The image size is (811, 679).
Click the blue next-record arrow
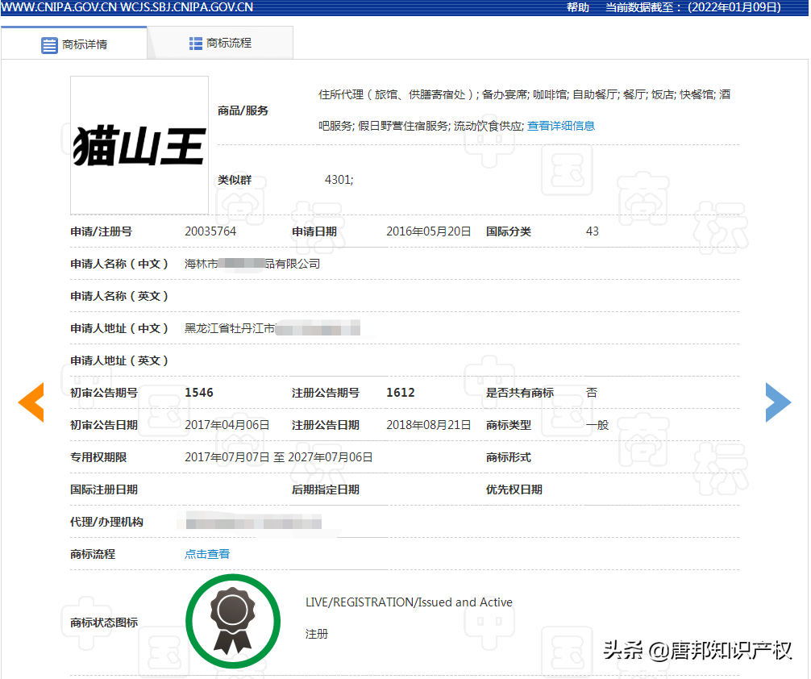coord(779,402)
